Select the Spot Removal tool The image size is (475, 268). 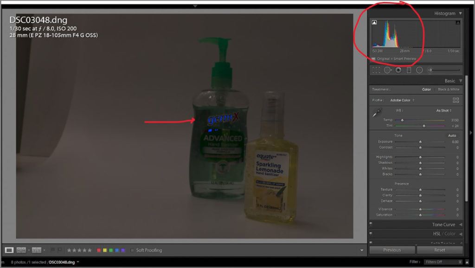click(x=387, y=70)
